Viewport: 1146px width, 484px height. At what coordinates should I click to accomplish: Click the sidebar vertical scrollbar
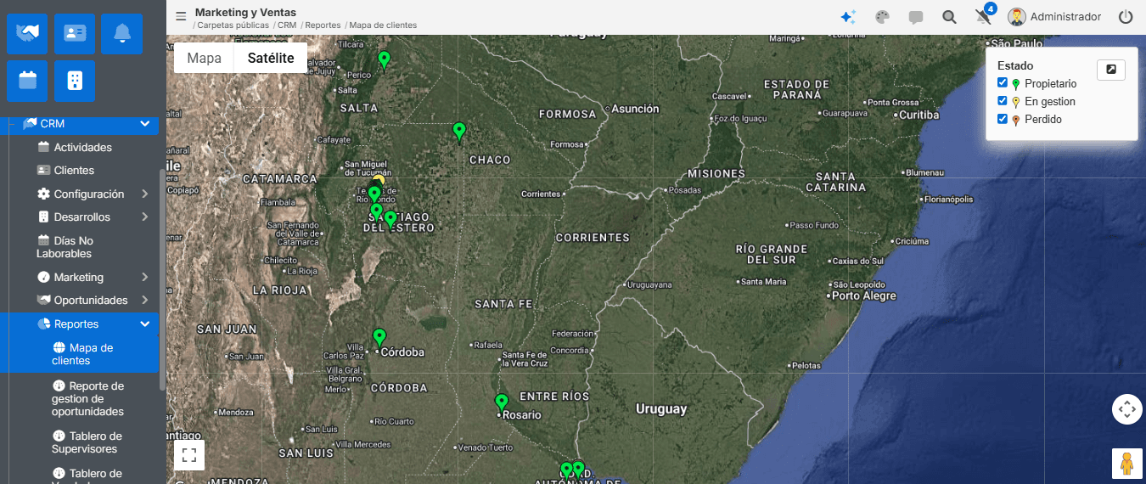(162, 280)
